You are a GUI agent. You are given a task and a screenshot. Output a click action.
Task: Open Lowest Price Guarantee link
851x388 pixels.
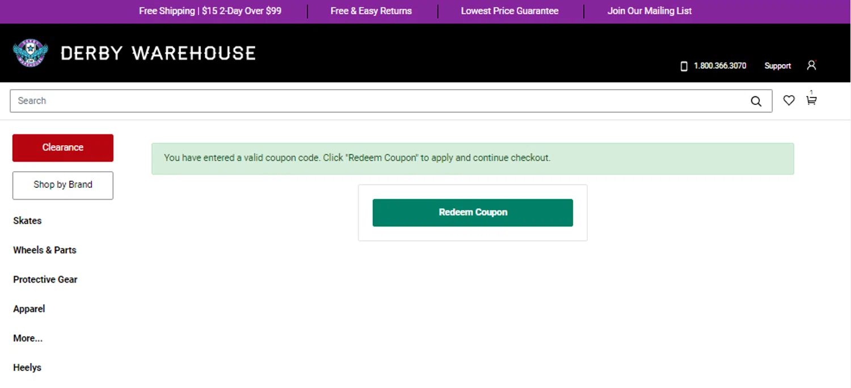tap(509, 11)
